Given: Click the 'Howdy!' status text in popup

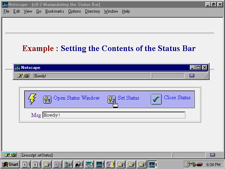Looking at the screenshot, I should coord(40,76).
